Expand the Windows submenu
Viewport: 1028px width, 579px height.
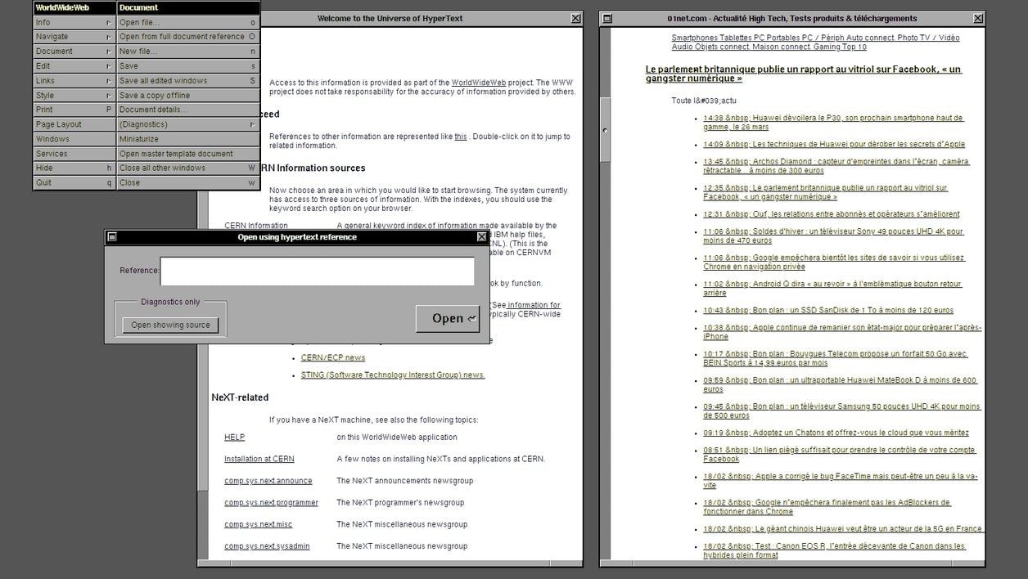[x=74, y=139]
